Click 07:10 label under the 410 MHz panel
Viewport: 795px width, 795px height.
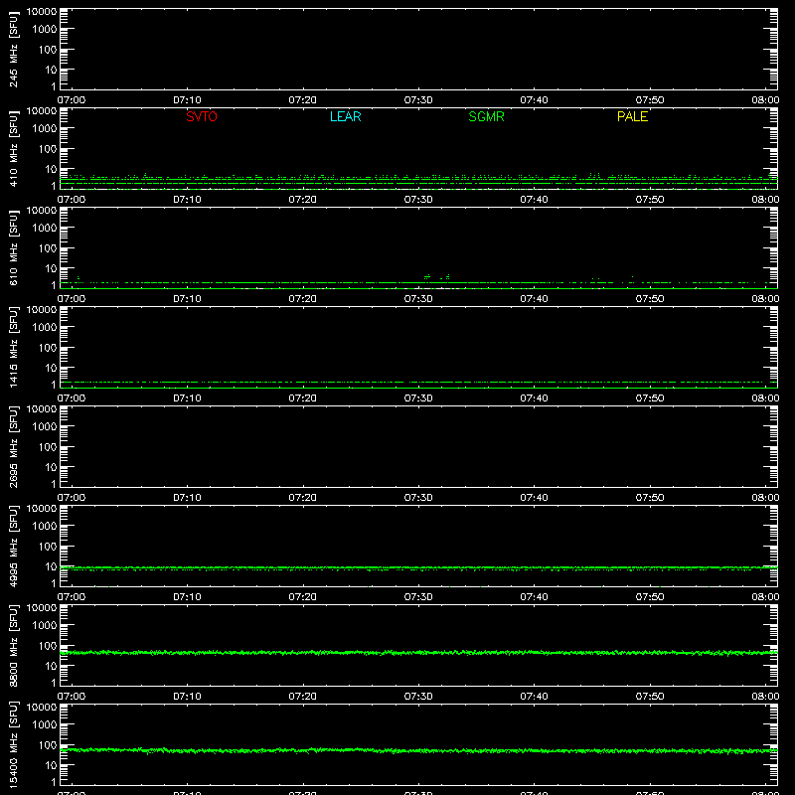tap(187, 200)
